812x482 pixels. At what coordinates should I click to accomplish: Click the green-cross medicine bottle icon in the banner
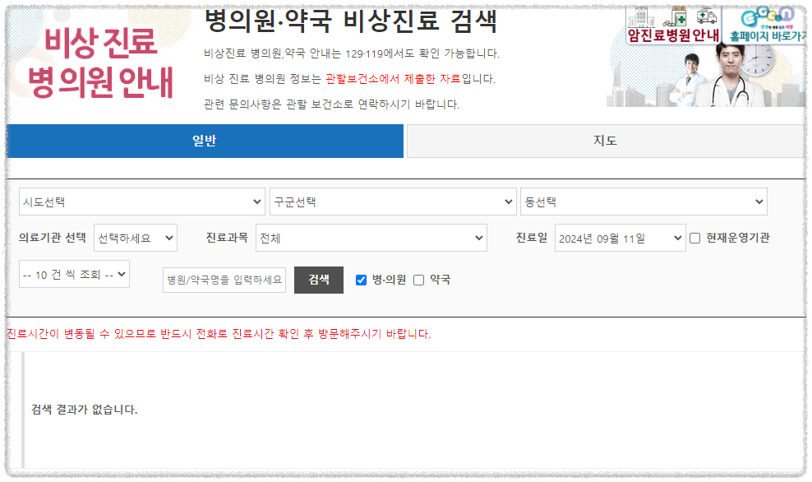pyautogui.click(x=678, y=17)
